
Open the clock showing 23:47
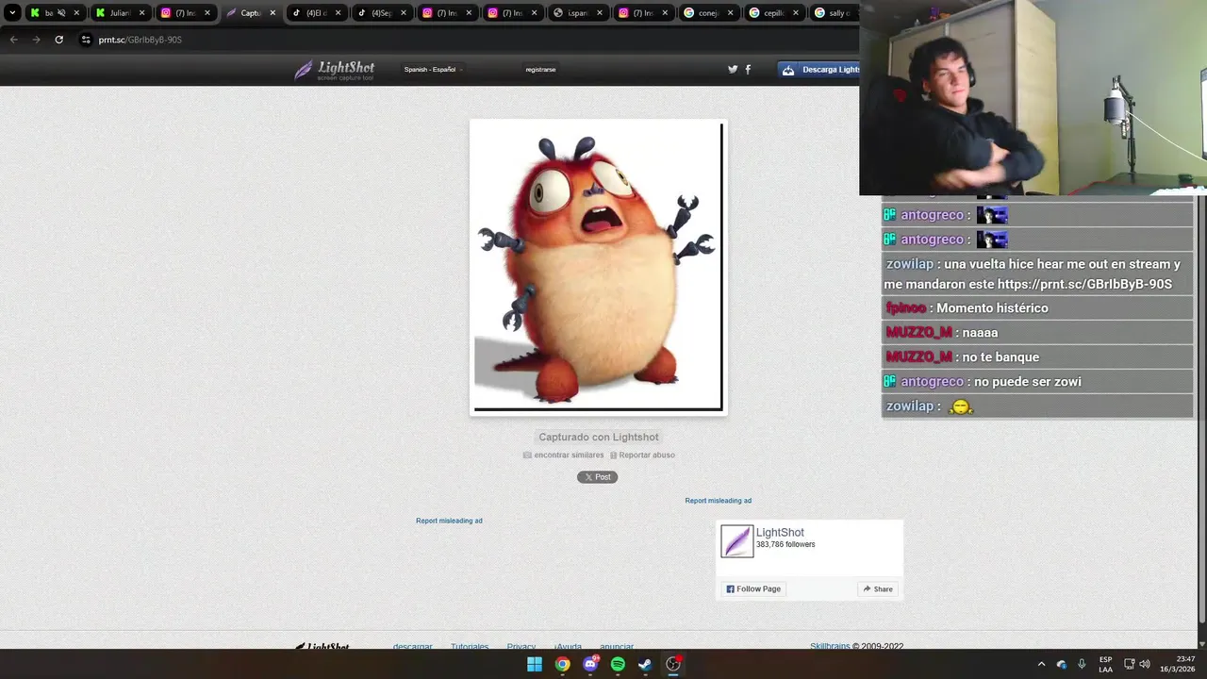[x=1179, y=664]
